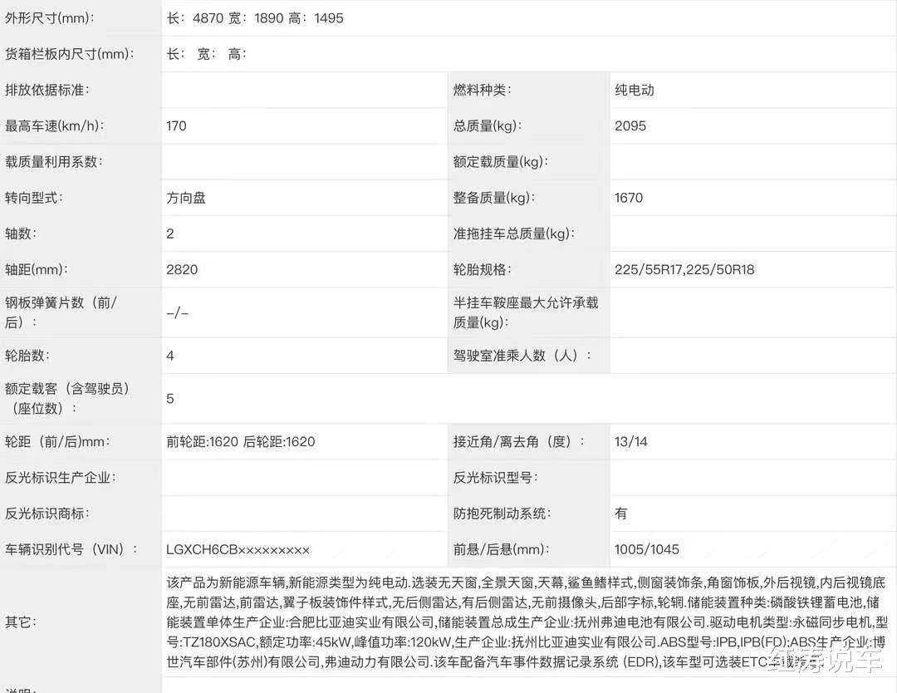Click the 轮胎规格 label

point(482,269)
